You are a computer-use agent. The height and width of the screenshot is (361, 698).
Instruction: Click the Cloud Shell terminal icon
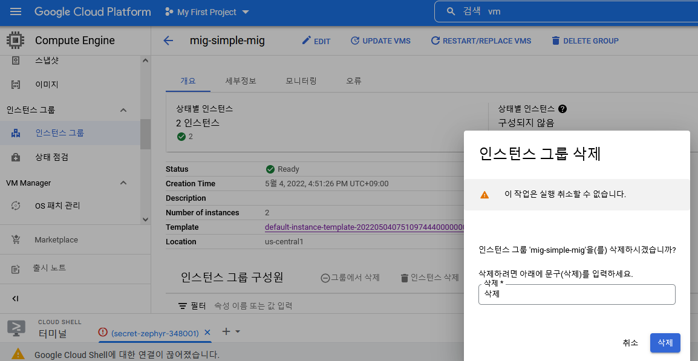pyautogui.click(x=16, y=328)
